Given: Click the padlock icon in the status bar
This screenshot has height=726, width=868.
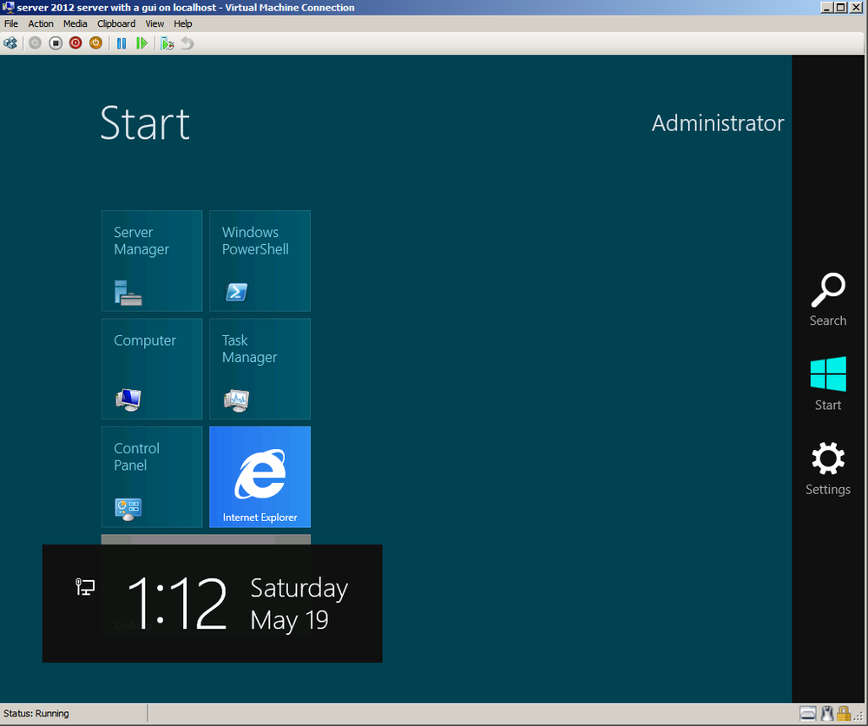Looking at the screenshot, I should coord(843,713).
